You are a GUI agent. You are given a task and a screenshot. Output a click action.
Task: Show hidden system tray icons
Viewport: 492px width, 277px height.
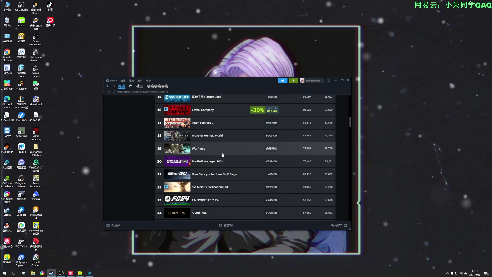pyautogui.click(x=447, y=273)
